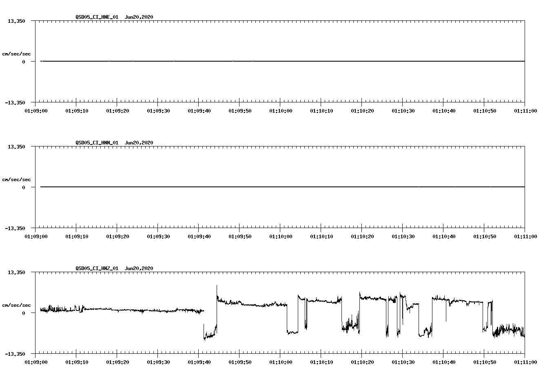Select the 13.350 upper limit on HNE plot

coord(16,21)
